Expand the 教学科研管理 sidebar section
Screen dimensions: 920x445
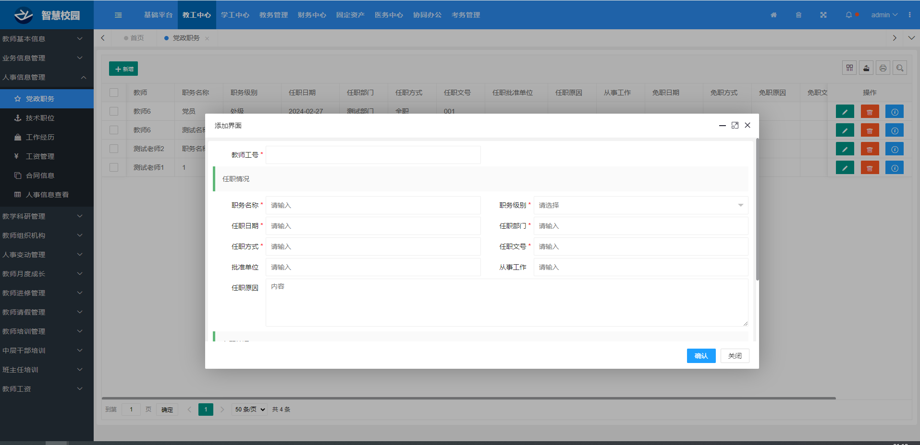(x=42, y=216)
